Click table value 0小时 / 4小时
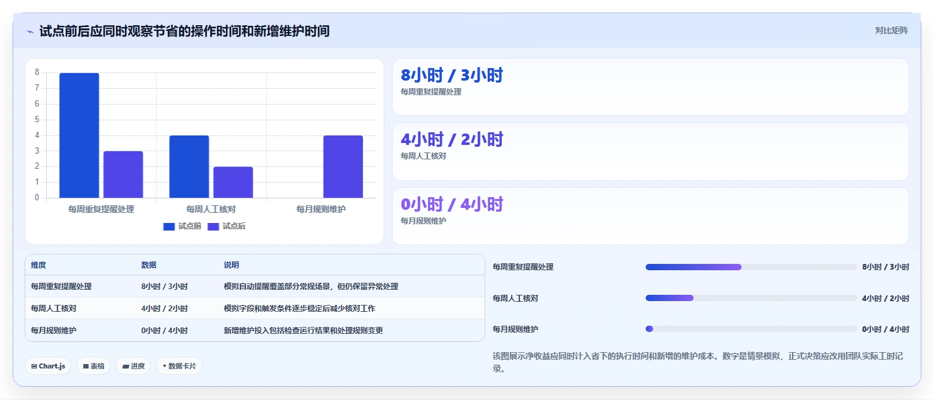 165,331
